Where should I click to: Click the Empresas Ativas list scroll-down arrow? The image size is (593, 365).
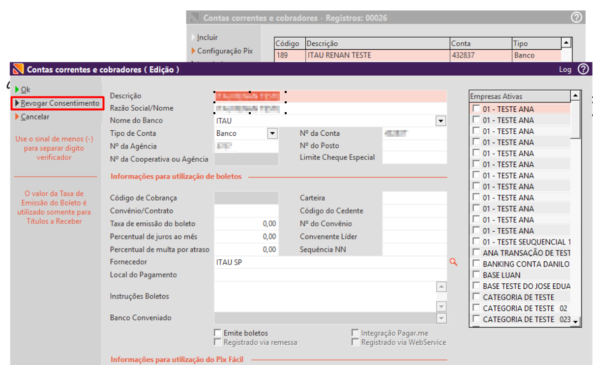pos(575,321)
